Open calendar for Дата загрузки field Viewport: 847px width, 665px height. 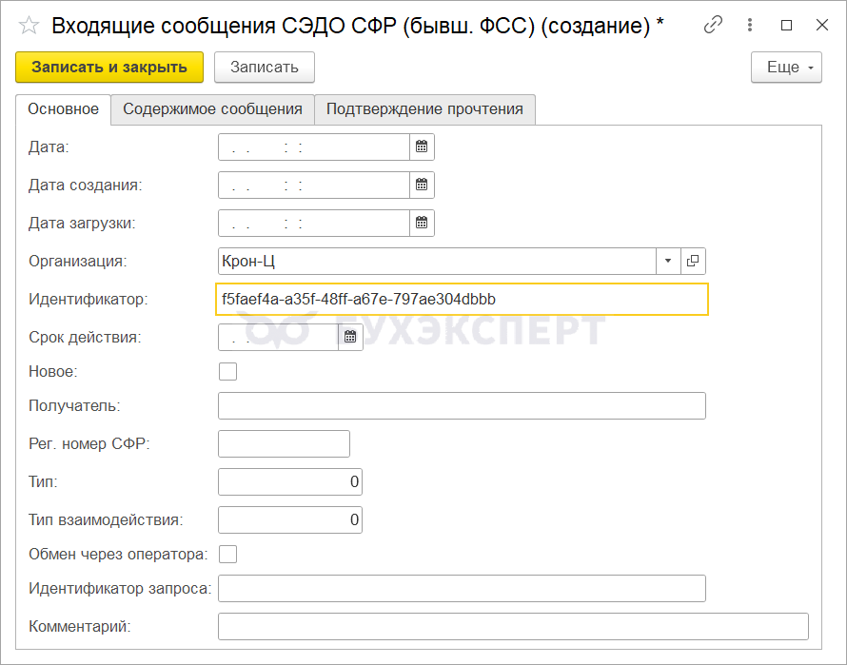tap(422, 224)
